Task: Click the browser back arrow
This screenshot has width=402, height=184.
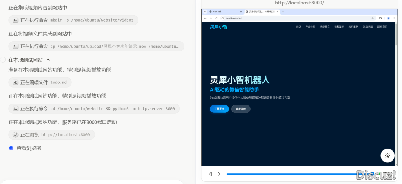Action: (205, 18)
